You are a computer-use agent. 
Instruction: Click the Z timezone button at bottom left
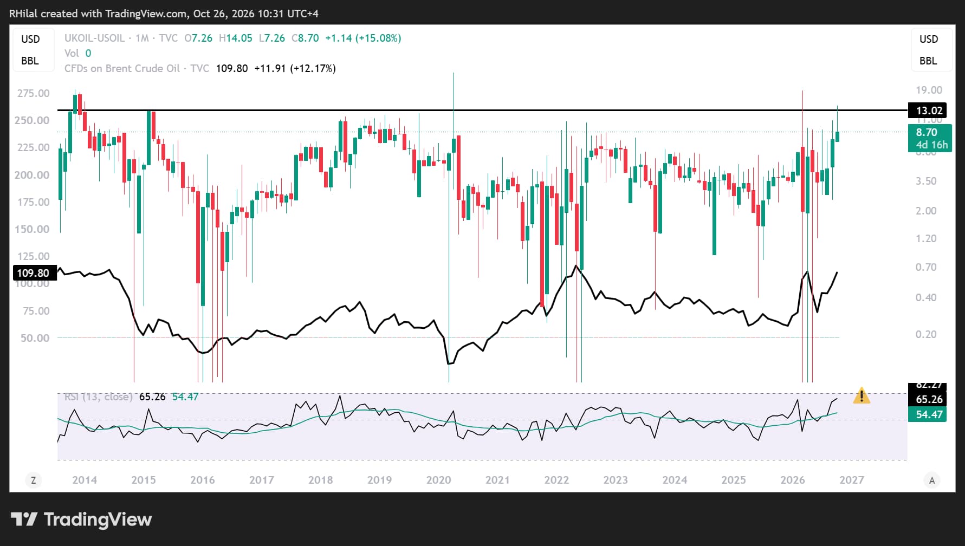point(34,480)
